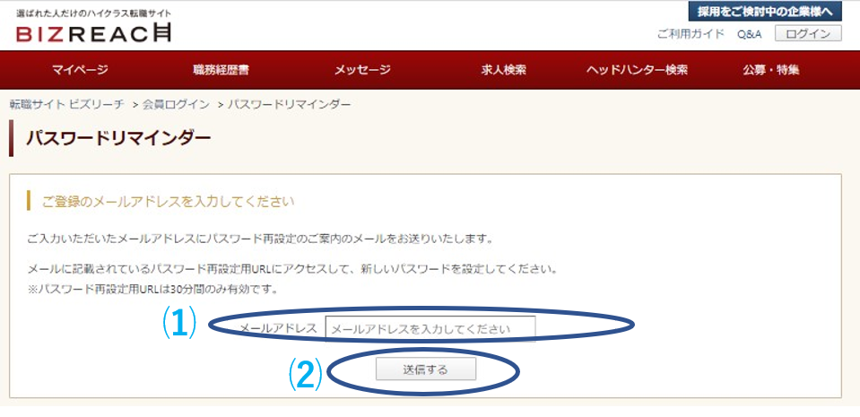Open 職務経歴書 in the navigation bar

tap(221, 70)
